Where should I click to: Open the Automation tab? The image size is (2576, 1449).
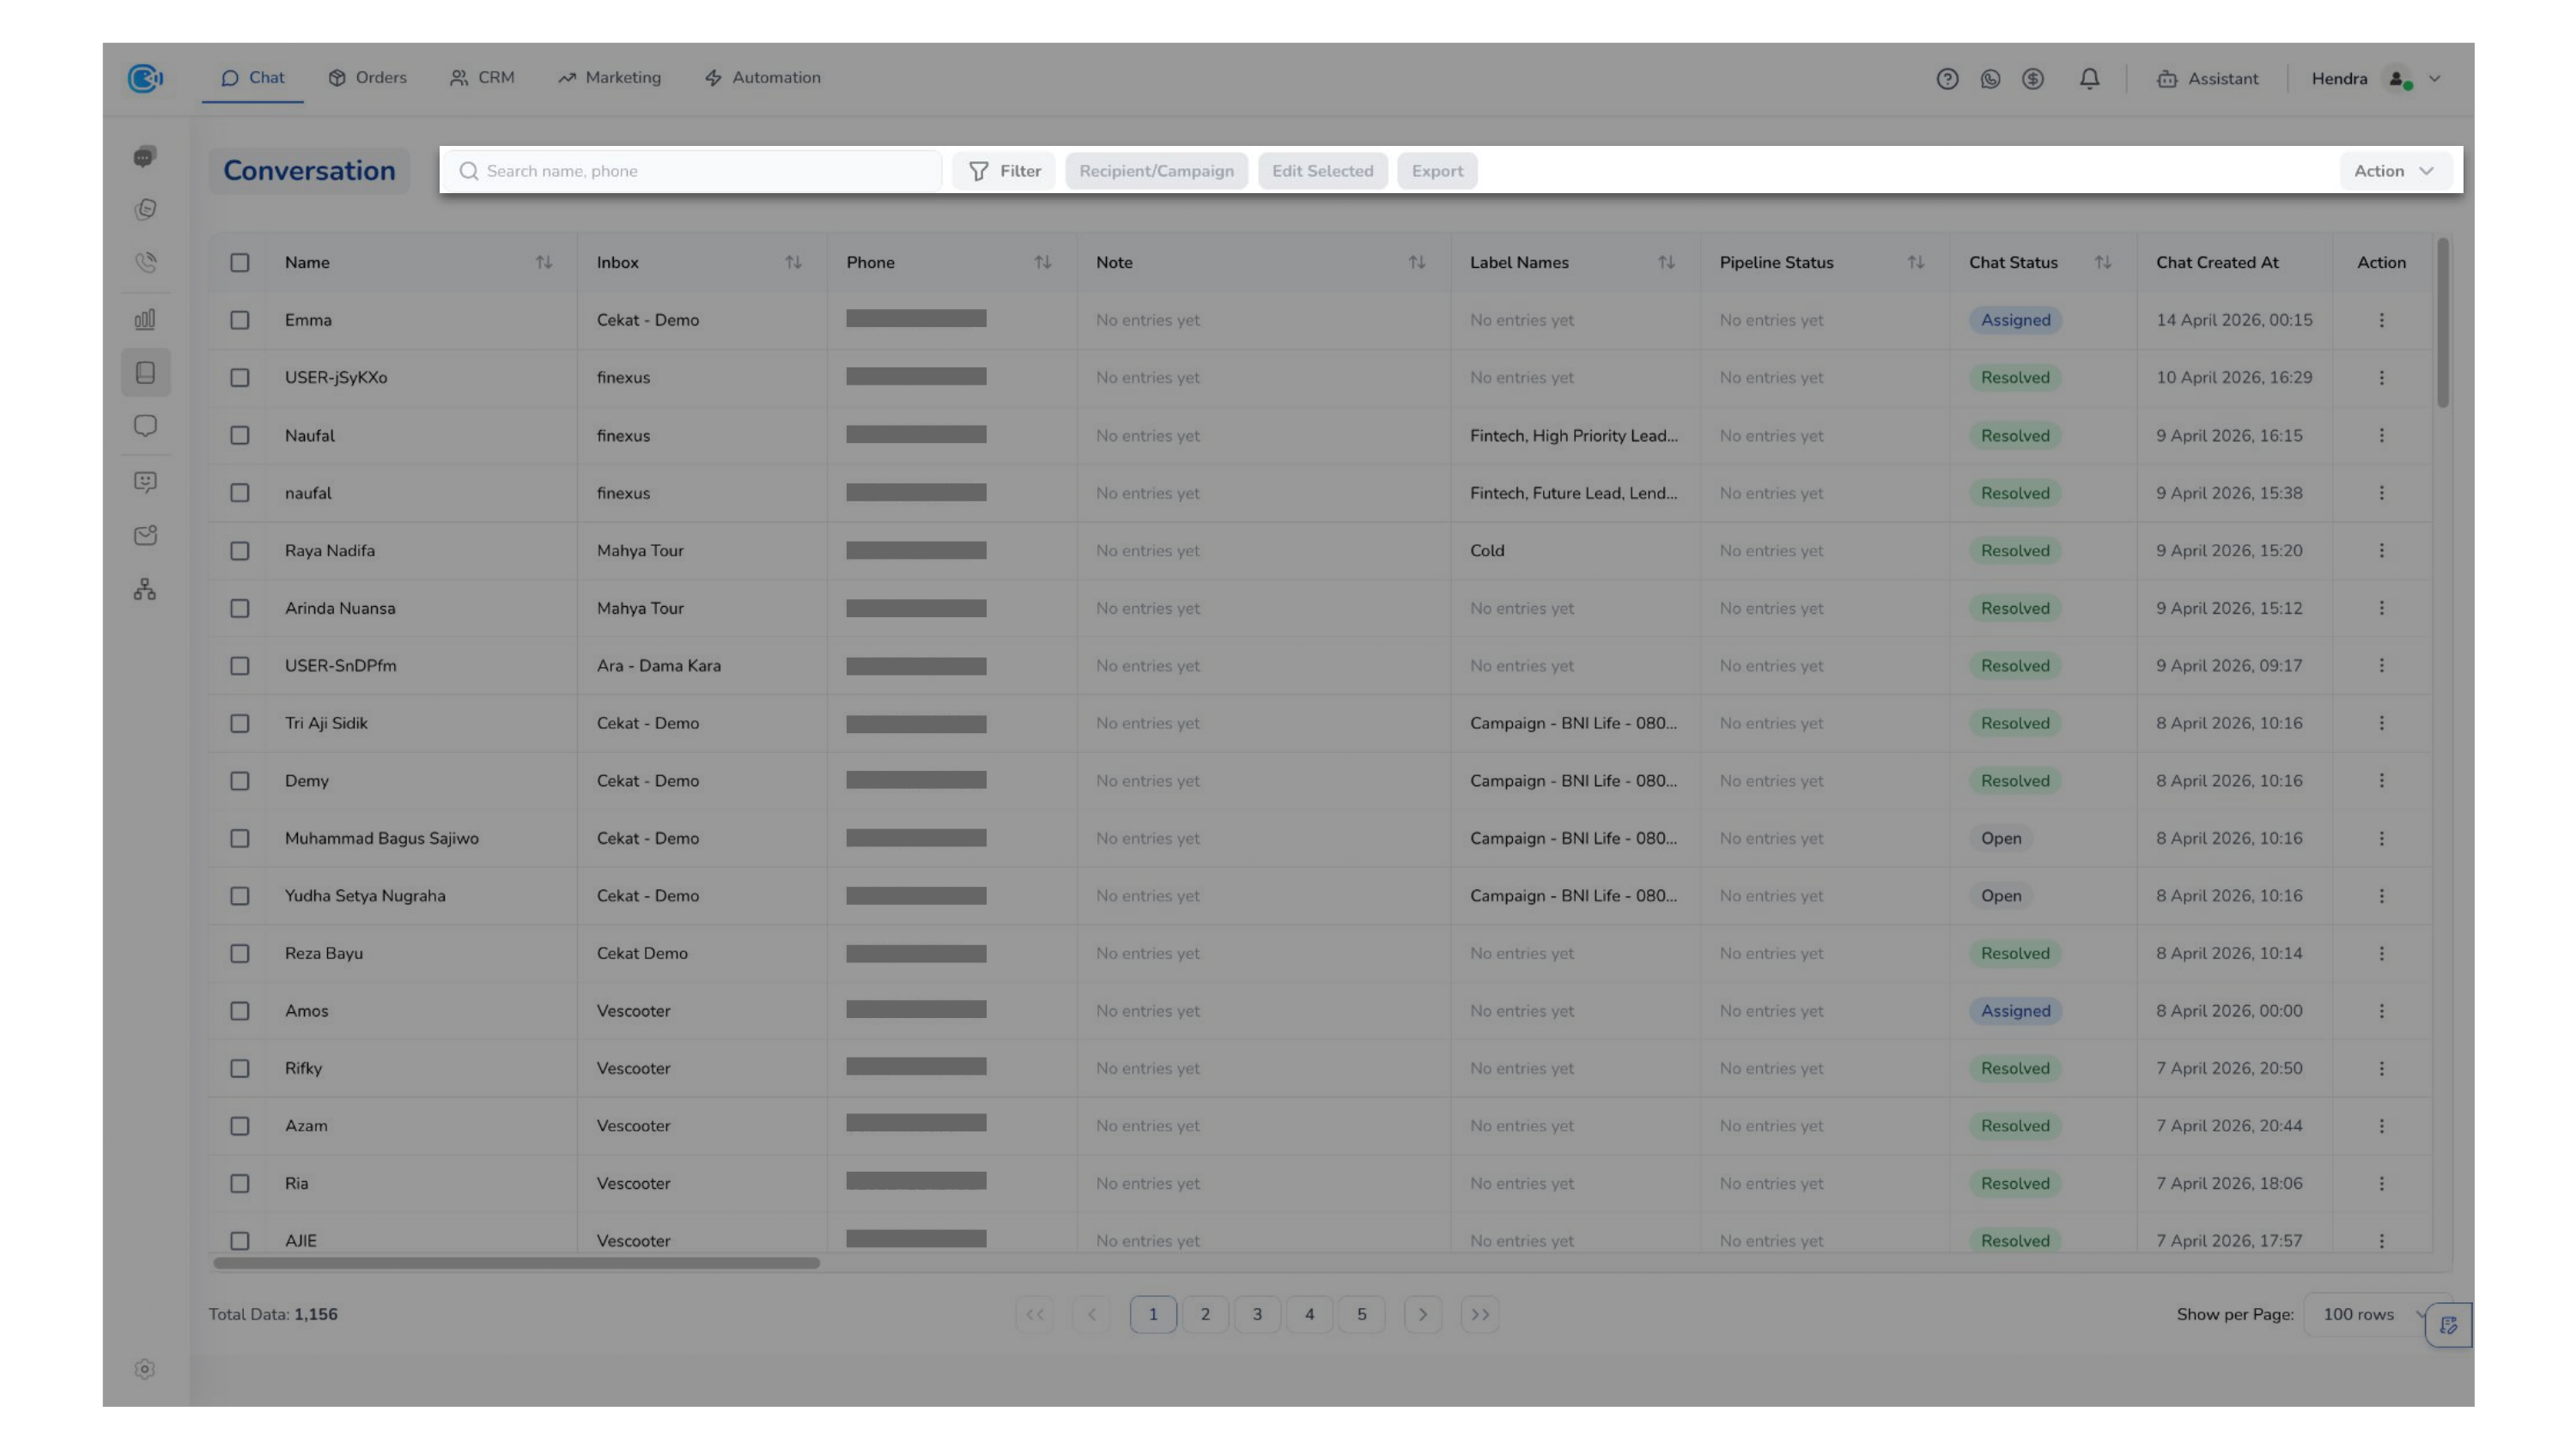click(763, 78)
